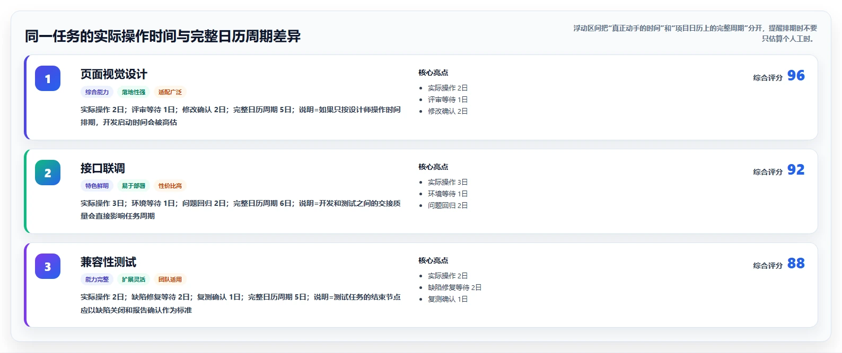Image resolution: width=842 pixels, height=353 pixels.
Task: Open the 接口联调 card title
Action: click(x=103, y=168)
